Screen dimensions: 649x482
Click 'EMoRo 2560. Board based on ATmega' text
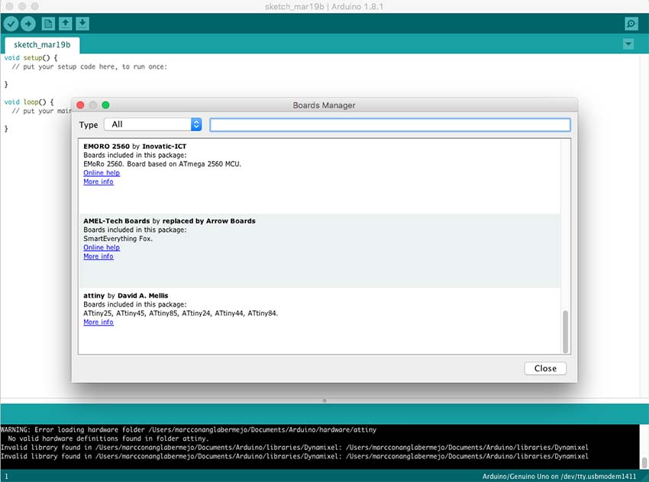coord(162,164)
